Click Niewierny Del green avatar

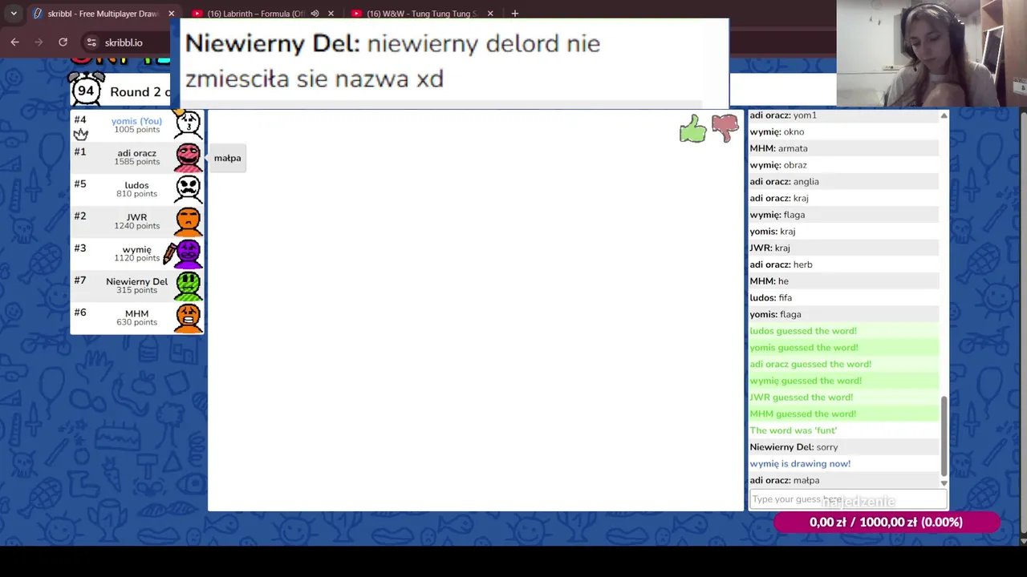188,285
